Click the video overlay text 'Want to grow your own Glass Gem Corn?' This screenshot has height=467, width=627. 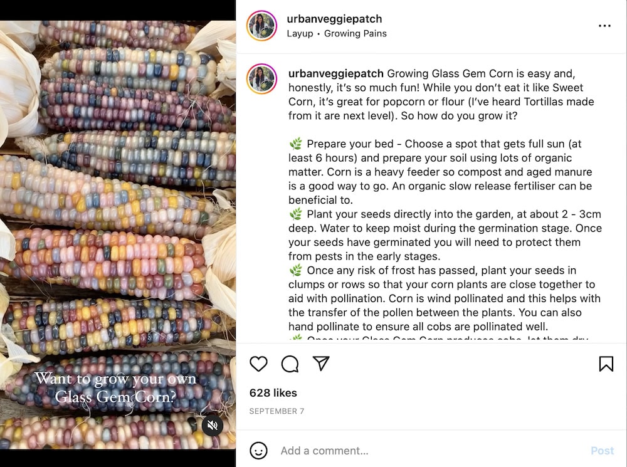(x=115, y=387)
